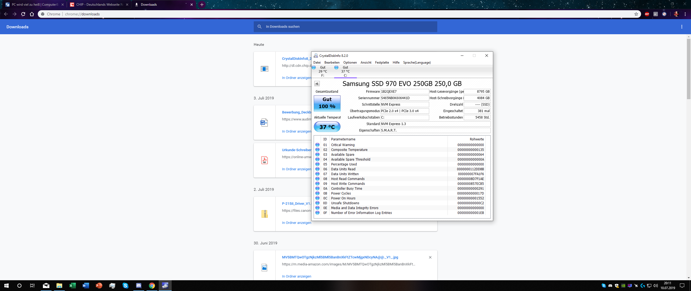Remove the jpg download from list
Viewport: 691px width, 291px height.
pos(430,257)
